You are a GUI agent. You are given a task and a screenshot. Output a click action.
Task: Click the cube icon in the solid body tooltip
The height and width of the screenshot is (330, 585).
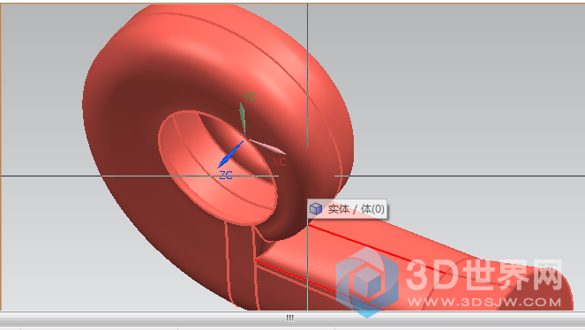(316, 209)
